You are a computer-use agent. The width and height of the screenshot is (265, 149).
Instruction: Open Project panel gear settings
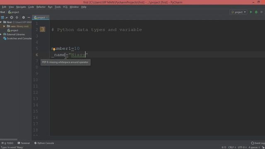(24, 17)
